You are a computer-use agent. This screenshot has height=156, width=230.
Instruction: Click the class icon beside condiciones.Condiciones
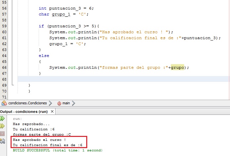coord(4,103)
